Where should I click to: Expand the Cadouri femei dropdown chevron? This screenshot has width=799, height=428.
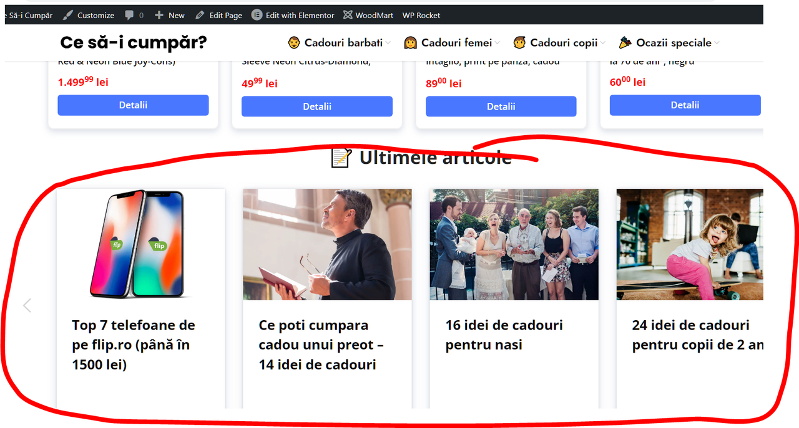498,43
